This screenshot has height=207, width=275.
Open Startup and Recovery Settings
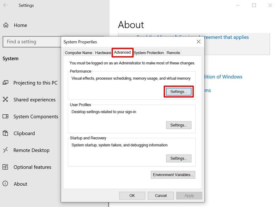pyautogui.click(x=179, y=158)
